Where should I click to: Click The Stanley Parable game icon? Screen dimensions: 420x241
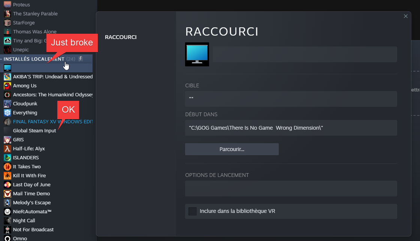point(7,13)
